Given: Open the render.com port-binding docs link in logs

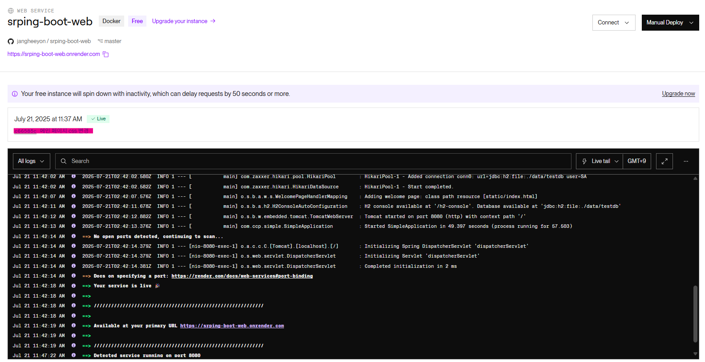Looking at the screenshot, I should (x=242, y=276).
